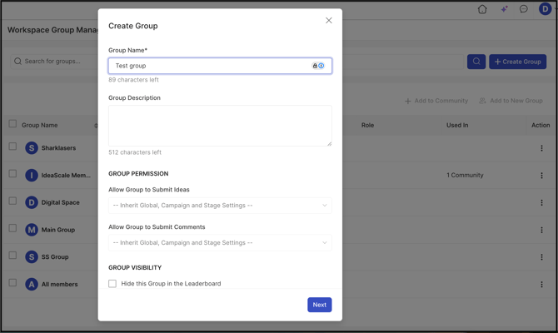558x333 pixels.
Task: Click the Next button
Action: click(320, 305)
